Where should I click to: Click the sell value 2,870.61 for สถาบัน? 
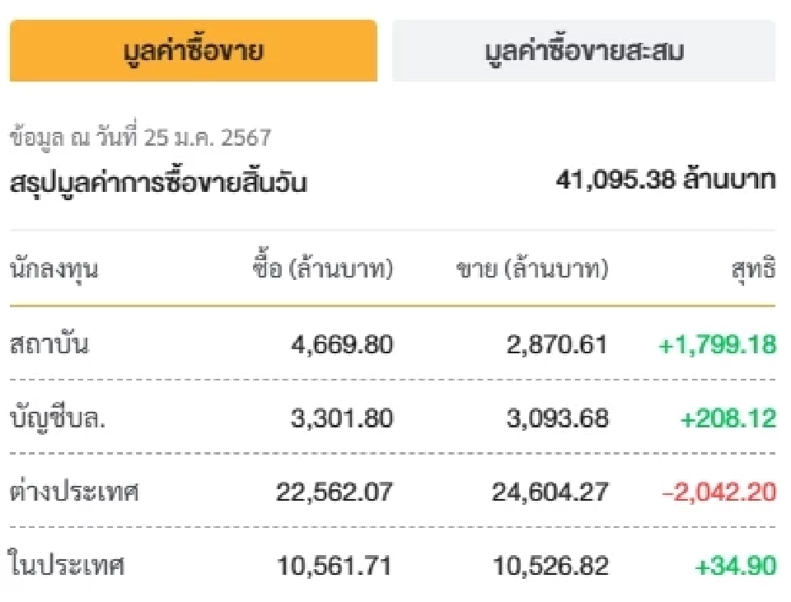[558, 344]
